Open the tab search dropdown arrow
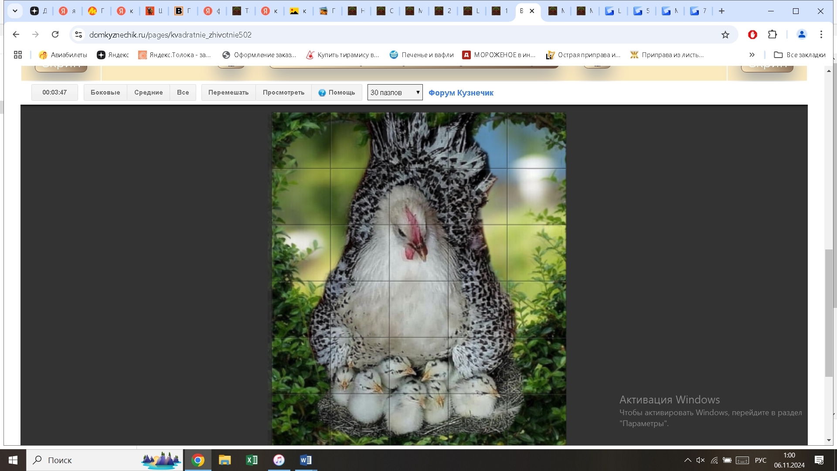 point(15,11)
